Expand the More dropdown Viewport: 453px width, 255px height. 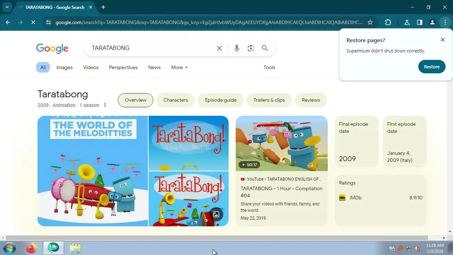(179, 67)
